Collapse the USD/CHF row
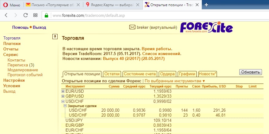The width and height of the screenshot is (269, 134). [x=63, y=102]
